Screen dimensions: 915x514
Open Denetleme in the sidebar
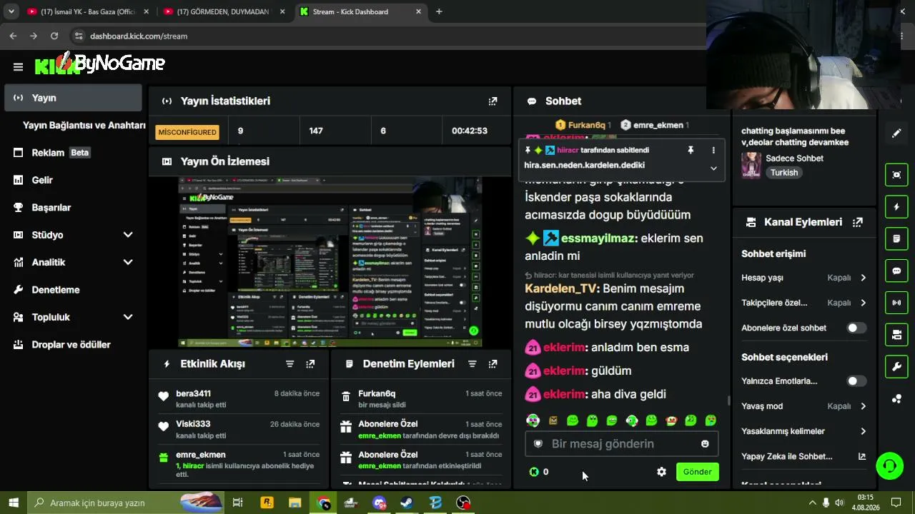click(x=73, y=290)
